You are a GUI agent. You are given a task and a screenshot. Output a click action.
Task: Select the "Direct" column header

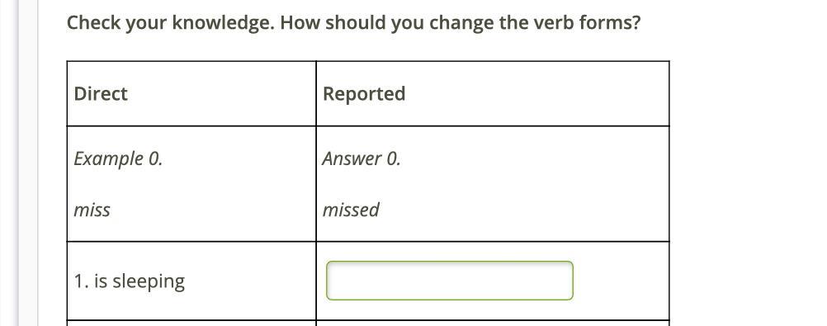coord(101,93)
